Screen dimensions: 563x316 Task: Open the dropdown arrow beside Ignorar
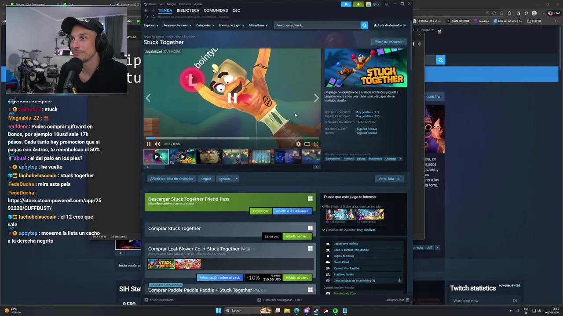[x=236, y=179]
